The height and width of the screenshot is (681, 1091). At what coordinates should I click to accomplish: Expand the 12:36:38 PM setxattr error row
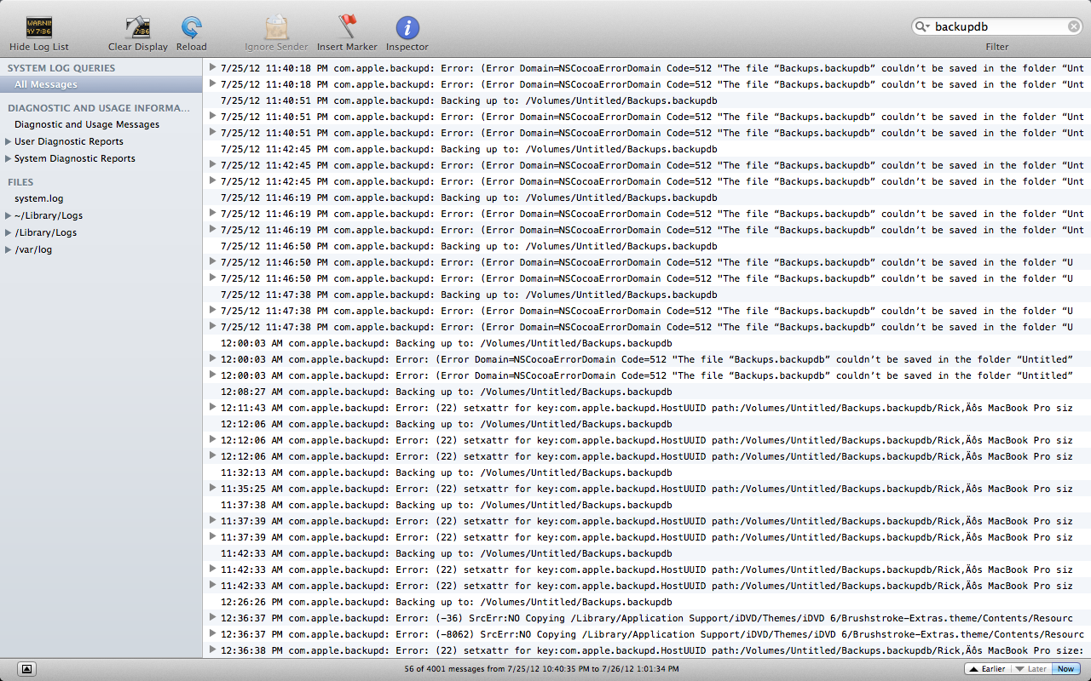tap(213, 650)
